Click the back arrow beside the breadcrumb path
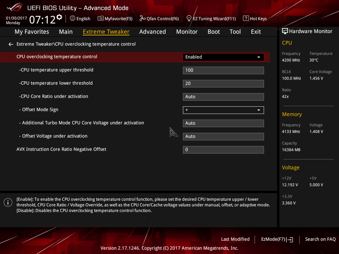 11,44
